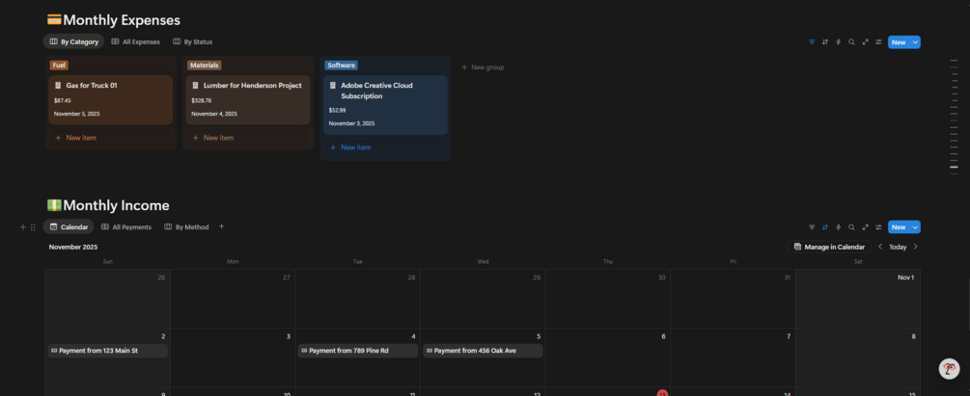Click lightning automations icon in Monthly Expenses
Viewport: 970px width, 396px height.
coord(838,42)
